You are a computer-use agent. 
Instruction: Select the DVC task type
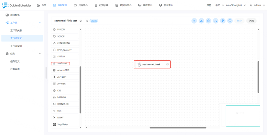(65, 111)
